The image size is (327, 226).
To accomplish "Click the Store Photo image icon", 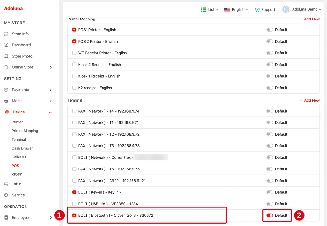I will tap(6, 56).
